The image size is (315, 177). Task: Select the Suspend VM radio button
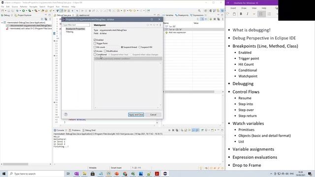(140, 47)
